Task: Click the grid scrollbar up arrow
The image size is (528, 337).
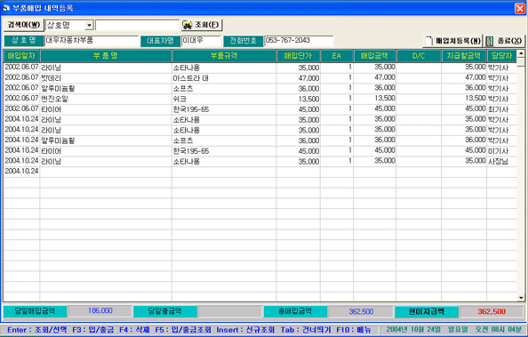Action: (x=521, y=53)
